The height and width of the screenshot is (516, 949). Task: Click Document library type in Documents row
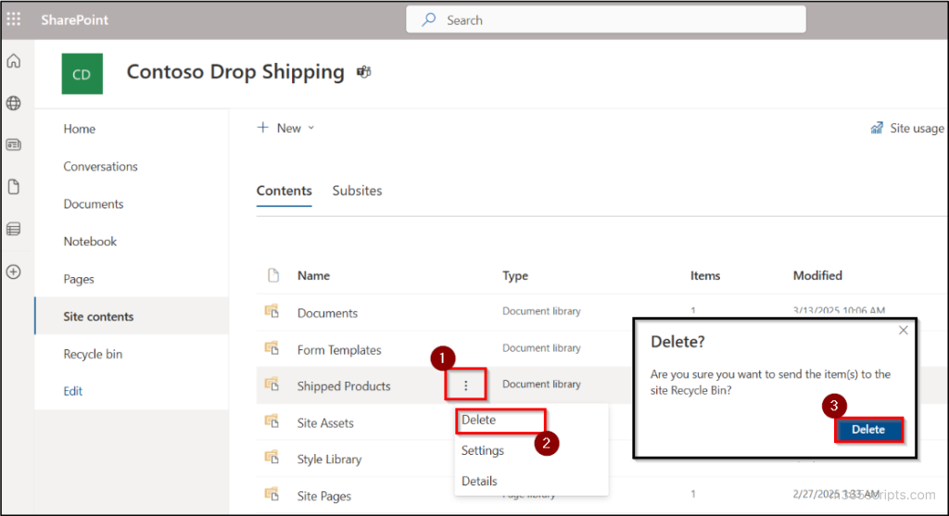(x=541, y=311)
